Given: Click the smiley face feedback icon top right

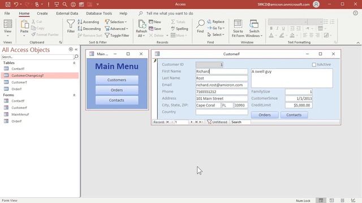Looking at the screenshot, I should point(355,13).
